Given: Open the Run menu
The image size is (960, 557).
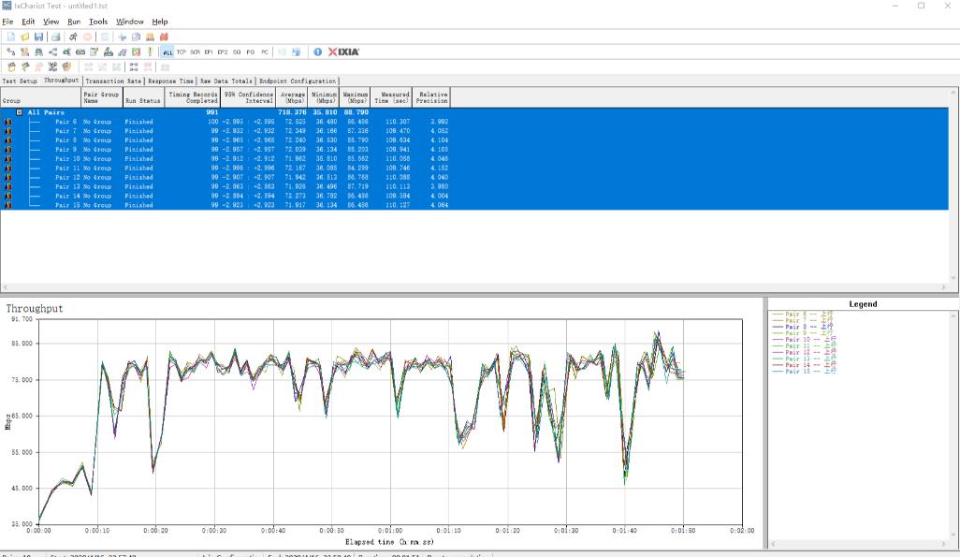Looking at the screenshot, I should tap(74, 22).
